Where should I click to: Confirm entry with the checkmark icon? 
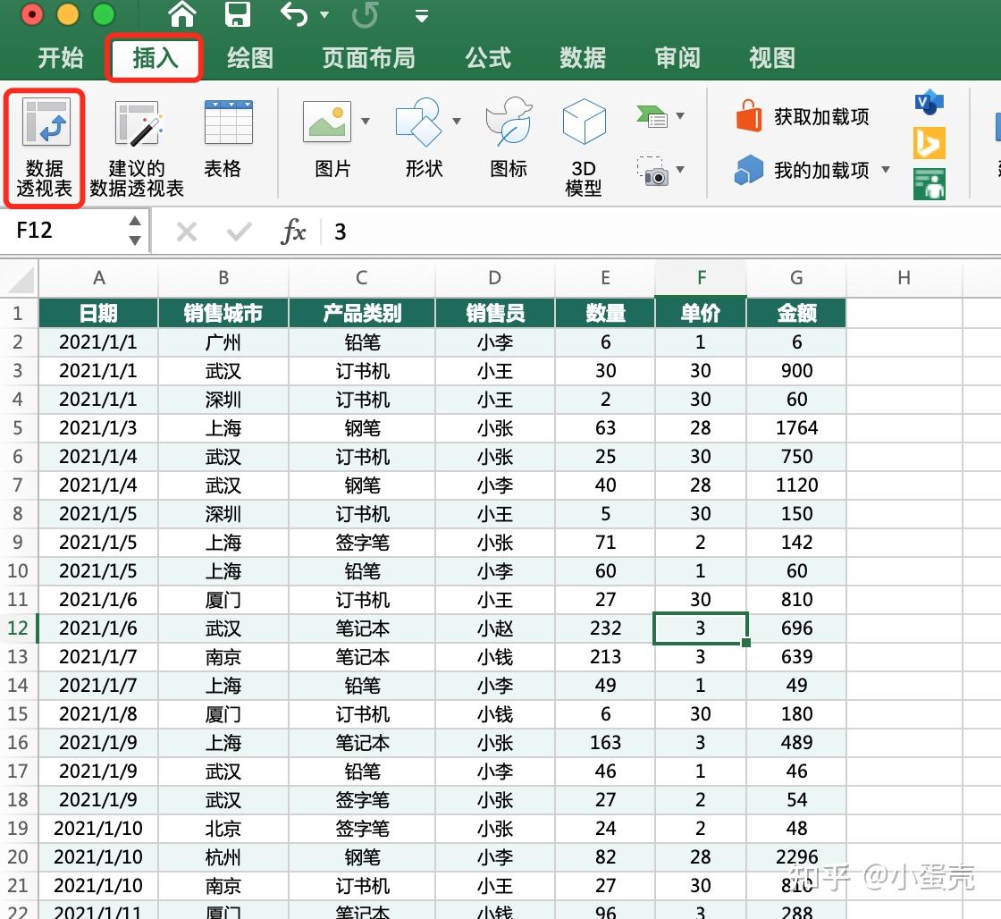pos(239,232)
